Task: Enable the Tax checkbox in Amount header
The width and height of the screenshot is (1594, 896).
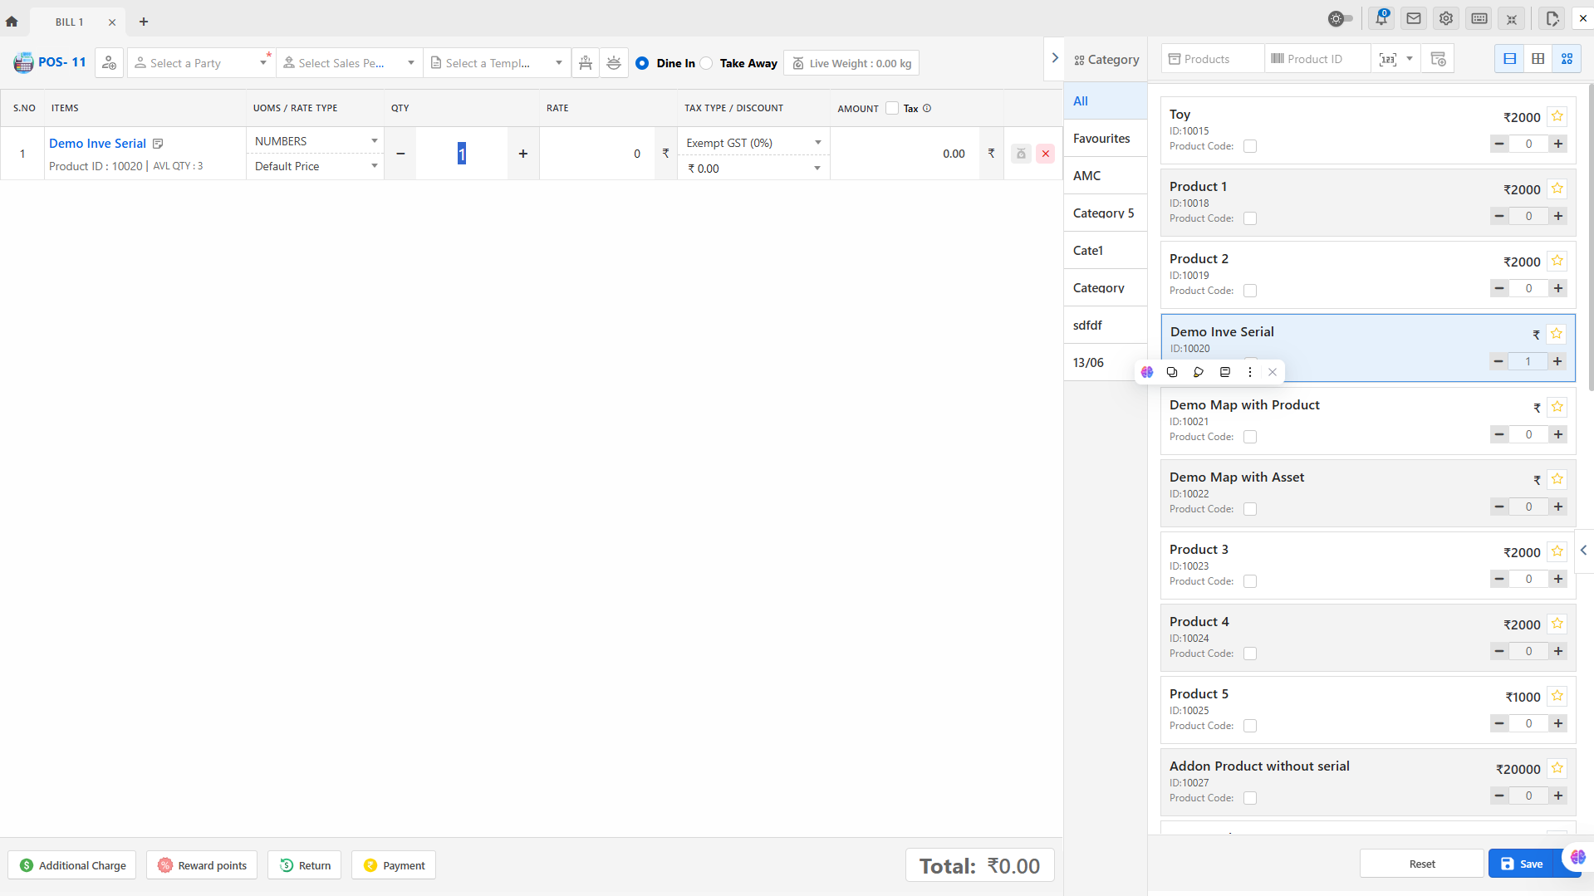Action: 892,108
